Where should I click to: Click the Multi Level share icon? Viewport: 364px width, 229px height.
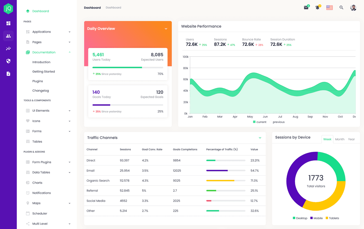pyautogui.click(x=28, y=224)
